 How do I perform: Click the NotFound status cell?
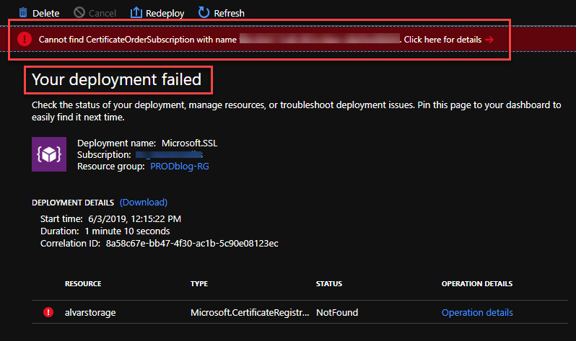point(337,312)
